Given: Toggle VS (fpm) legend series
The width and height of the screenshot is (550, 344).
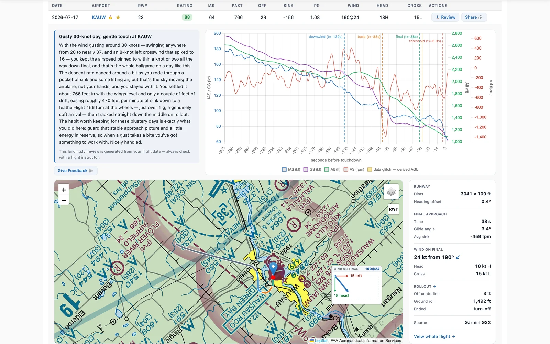Looking at the screenshot, I should 354,169.
